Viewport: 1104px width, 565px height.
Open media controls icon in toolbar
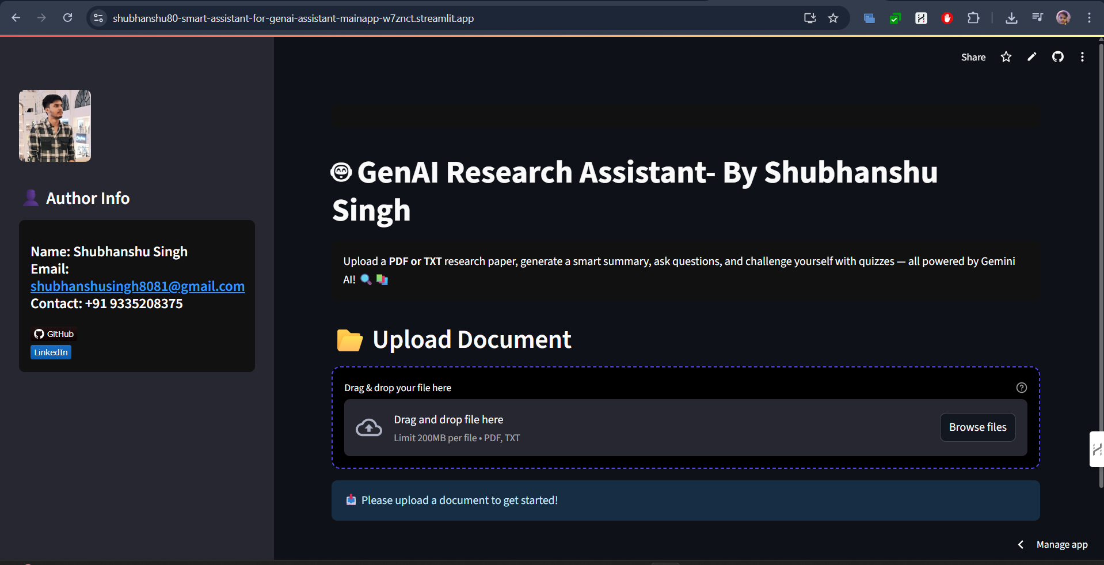tap(1037, 18)
